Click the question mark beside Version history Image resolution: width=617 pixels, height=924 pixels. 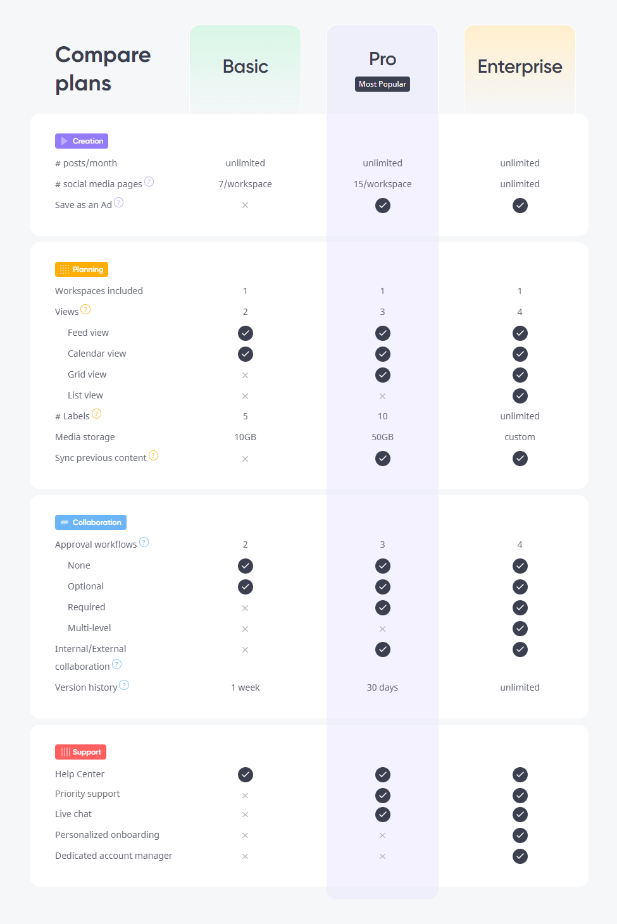pos(125,685)
